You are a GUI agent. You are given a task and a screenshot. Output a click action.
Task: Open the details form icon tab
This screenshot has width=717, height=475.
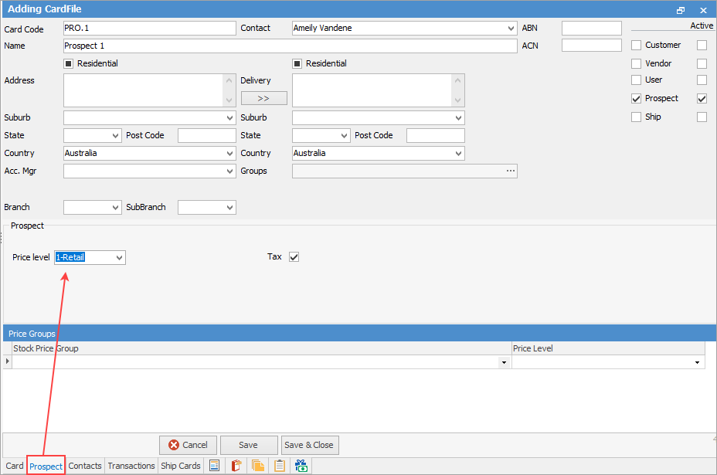(x=215, y=466)
